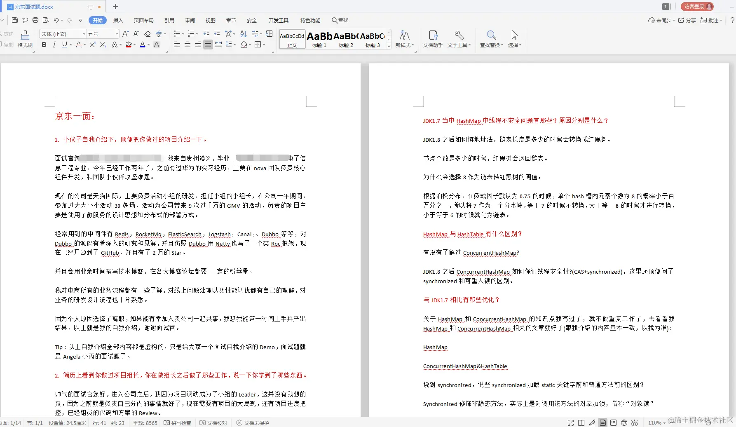Viewport: 736px width, 427px height.
Task: Apply subscript formatting
Action: 103,45
